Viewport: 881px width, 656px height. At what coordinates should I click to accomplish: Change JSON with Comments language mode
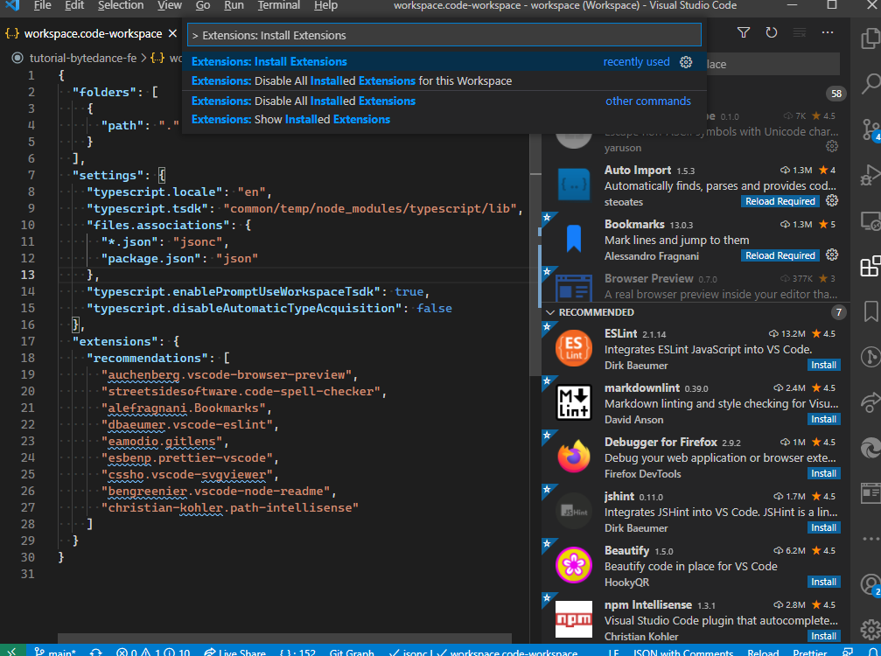coord(682,653)
